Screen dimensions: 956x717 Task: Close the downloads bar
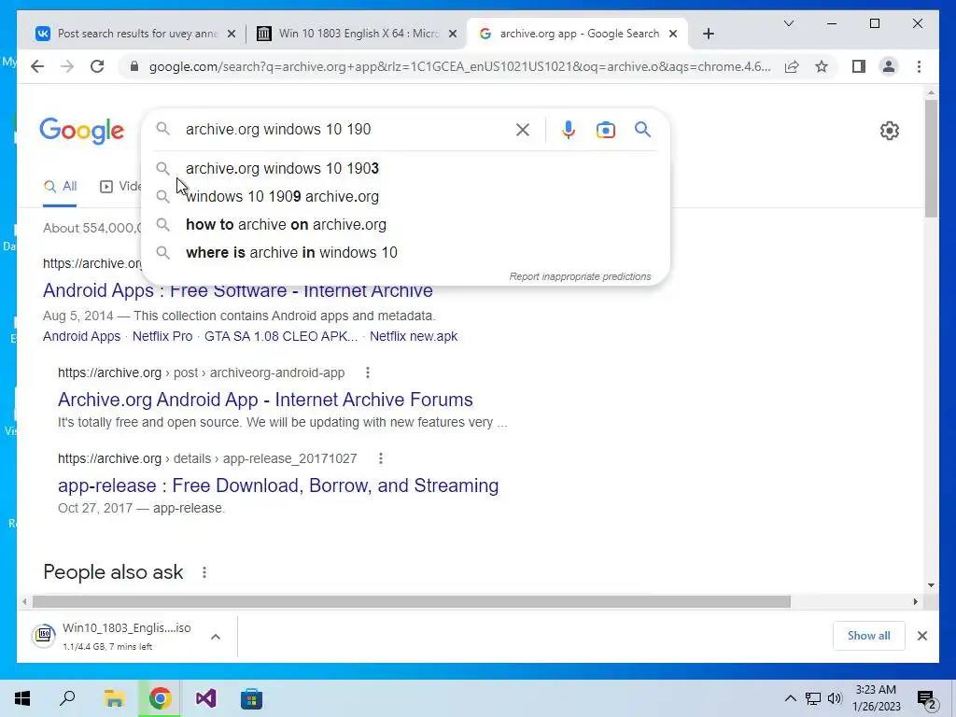point(921,636)
